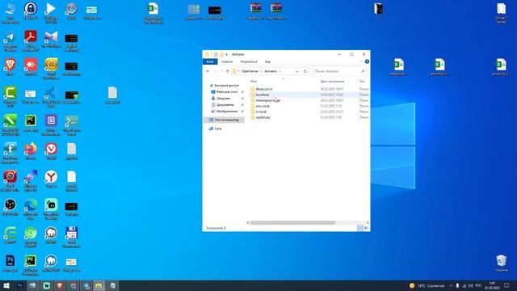Screen dimensions: 517x291
Task: Launch Telegram from the desktop
Action: 10,42
